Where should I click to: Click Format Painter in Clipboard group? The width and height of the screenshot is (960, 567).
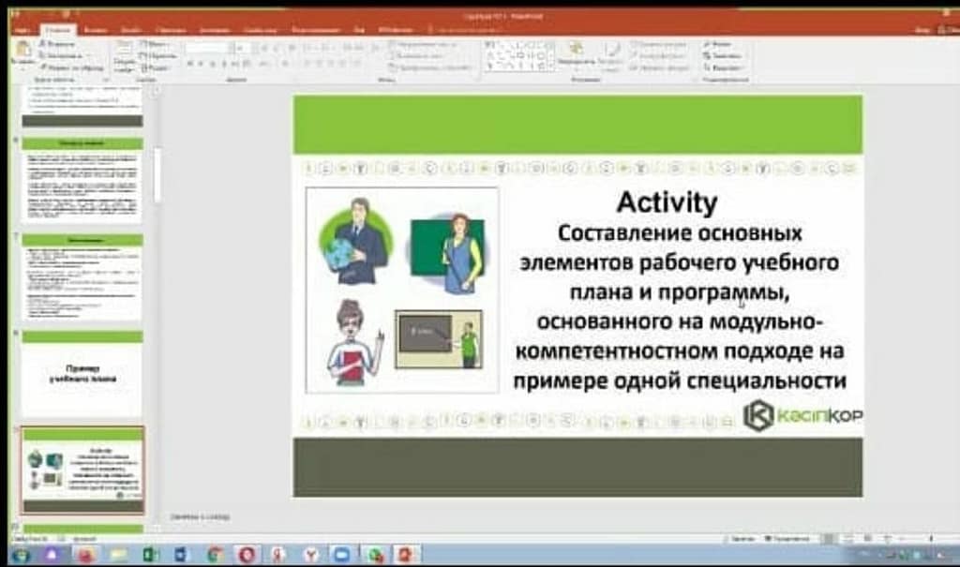(70, 67)
